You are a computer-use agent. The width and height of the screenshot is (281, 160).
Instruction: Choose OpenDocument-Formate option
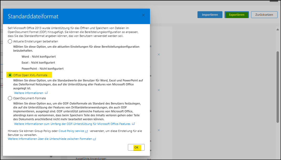[10, 98]
